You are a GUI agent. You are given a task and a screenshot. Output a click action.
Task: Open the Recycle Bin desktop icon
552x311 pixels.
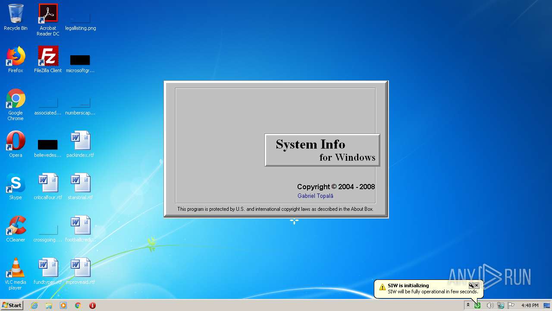pyautogui.click(x=16, y=18)
